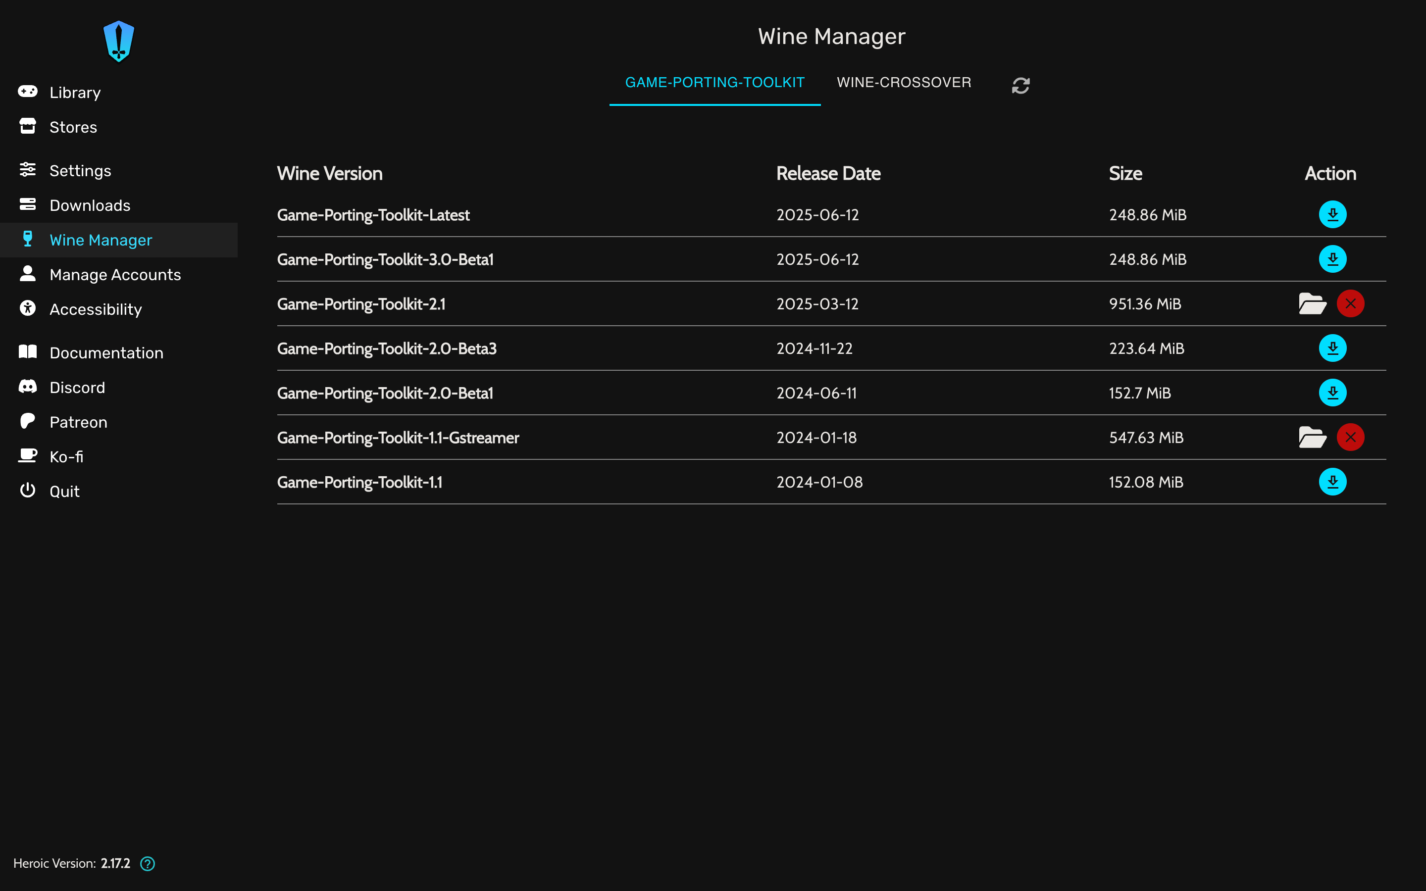
Task: Open the Ko-fi page
Action: click(66, 456)
